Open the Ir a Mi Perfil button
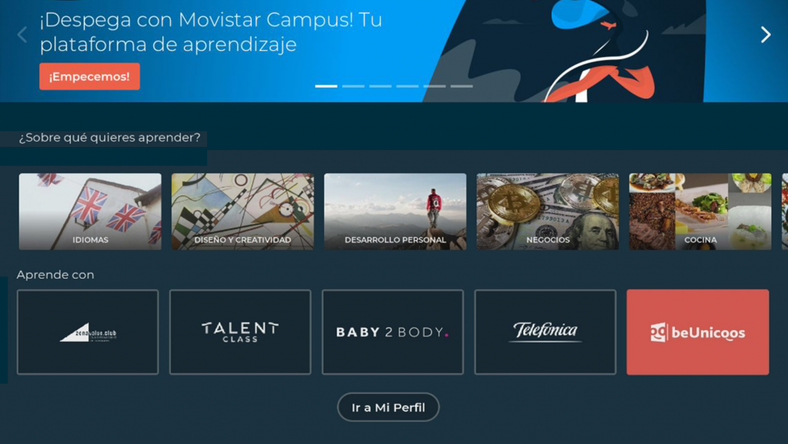The height and width of the screenshot is (444, 788). point(388,407)
